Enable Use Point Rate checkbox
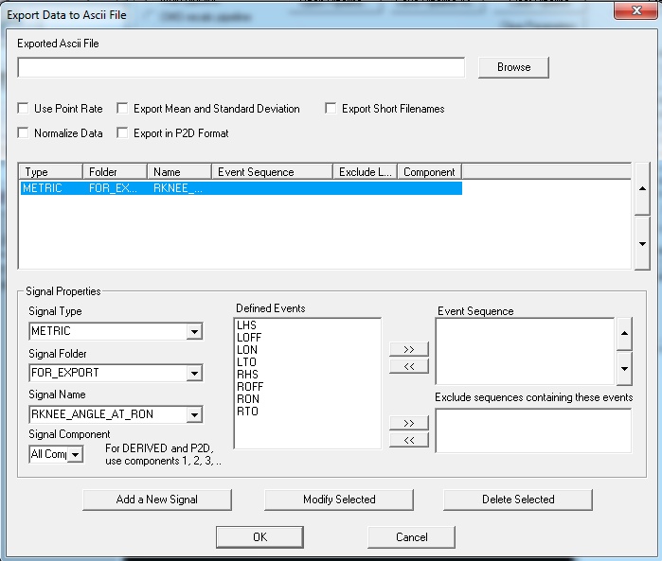The height and width of the screenshot is (561, 662). pyautogui.click(x=24, y=109)
